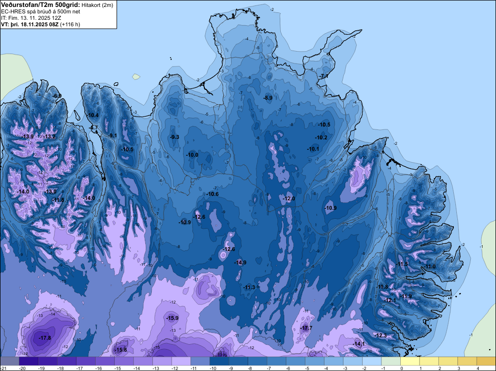Image resolution: width=496 pixels, height=371 pixels.
Task: Click the -12.3 temperature value
Action: point(380,335)
